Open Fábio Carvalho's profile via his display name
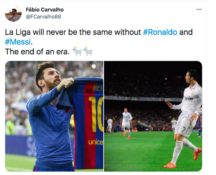Viewport: 216px width, 175px height. pos(45,10)
